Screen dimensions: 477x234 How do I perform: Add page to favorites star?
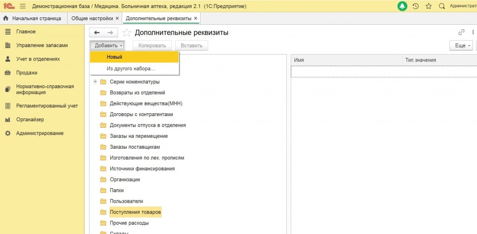pos(126,33)
